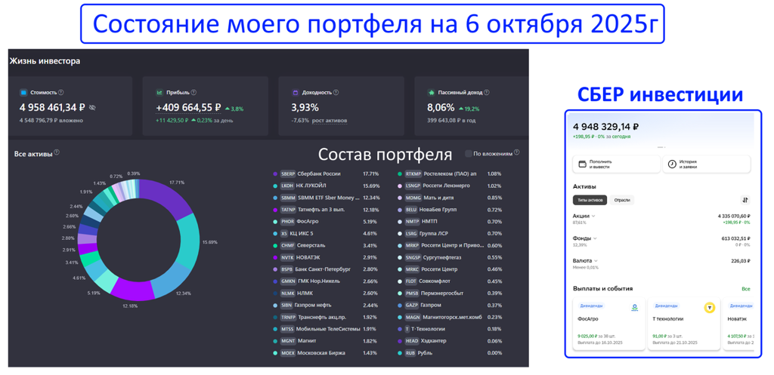Viewport: 774px width, 375px height.
Task: Click the hide-value eye icon beside Стоимость amount
Action: pyautogui.click(x=92, y=108)
